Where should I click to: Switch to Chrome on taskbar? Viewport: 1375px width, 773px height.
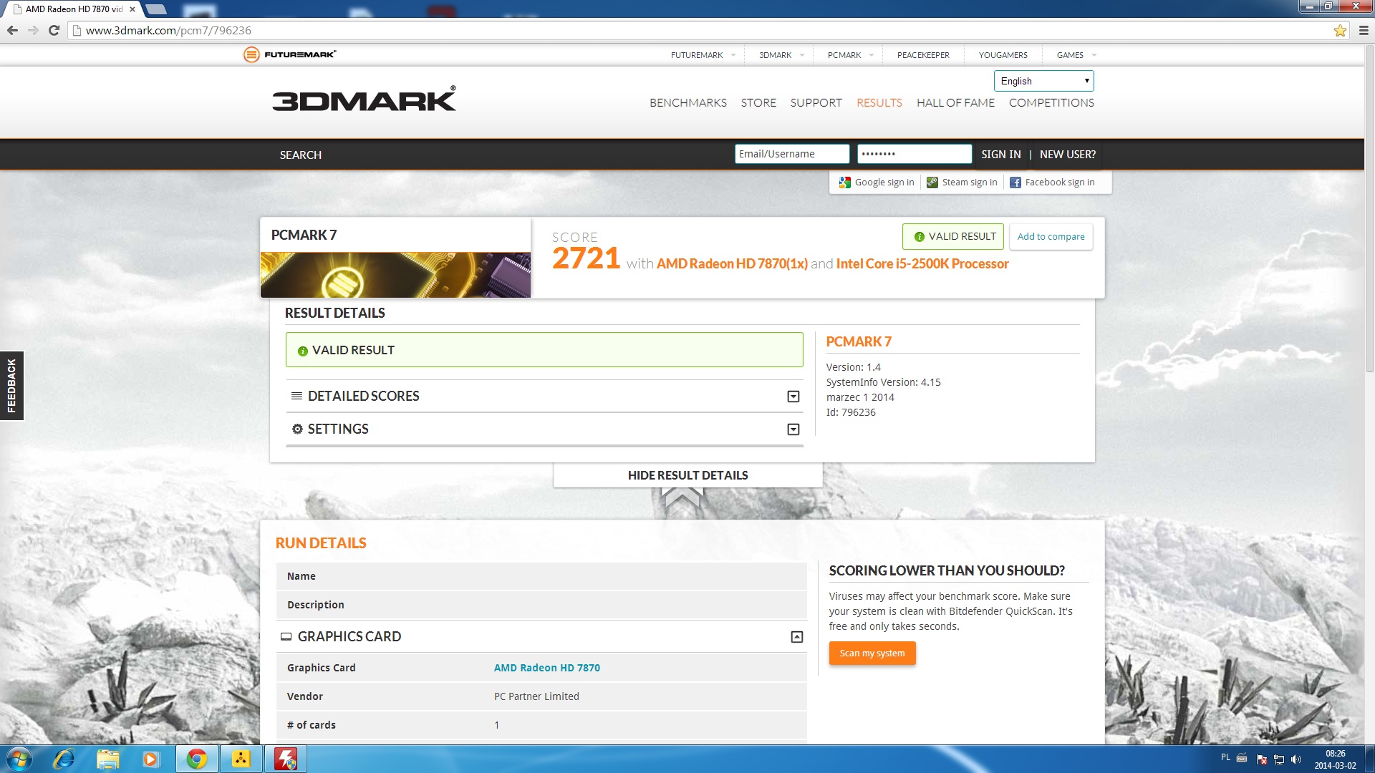[x=197, y=759]
